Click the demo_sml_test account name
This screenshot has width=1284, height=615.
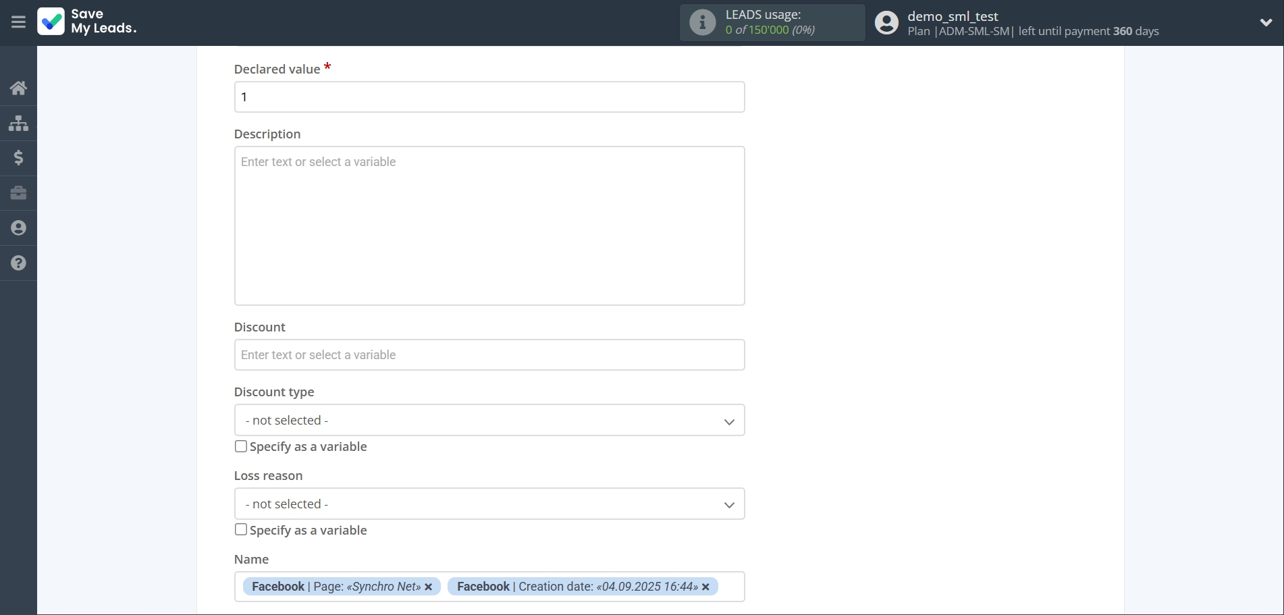tap(953, 16)
